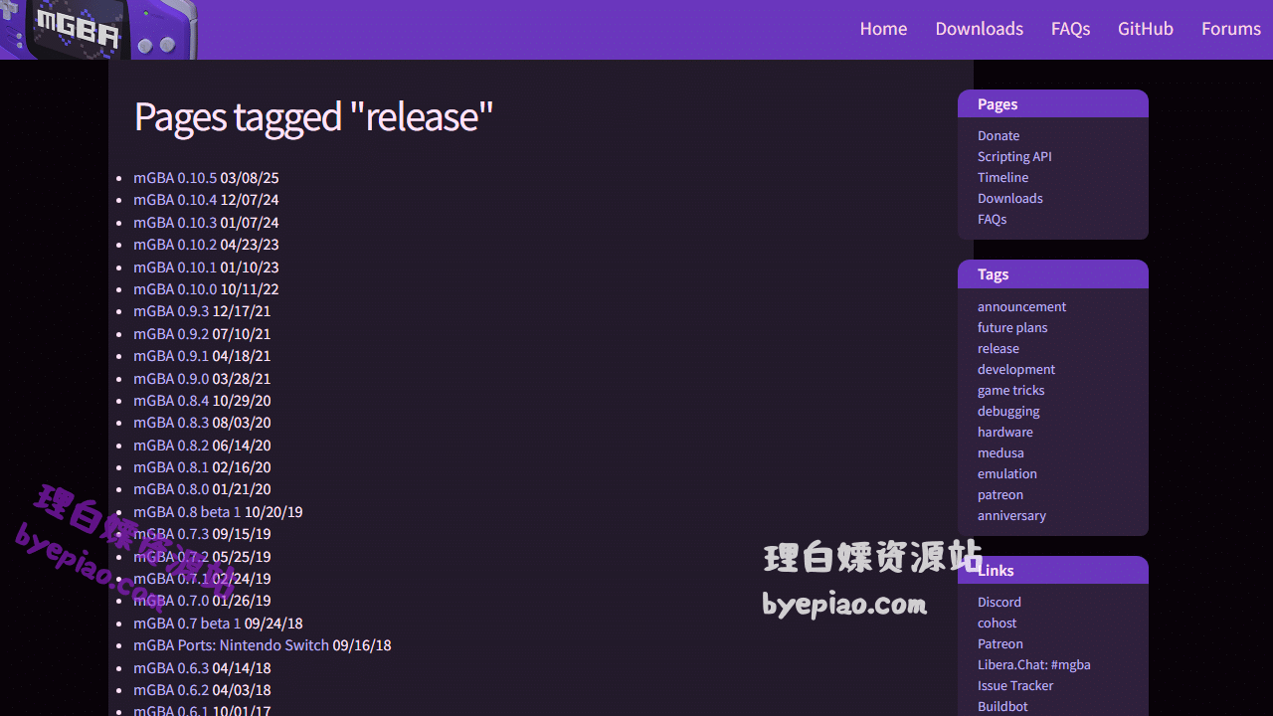The image size is (1273, 716).
Task: Open Donate page in sidebar
Action: (x=999, y=135)
